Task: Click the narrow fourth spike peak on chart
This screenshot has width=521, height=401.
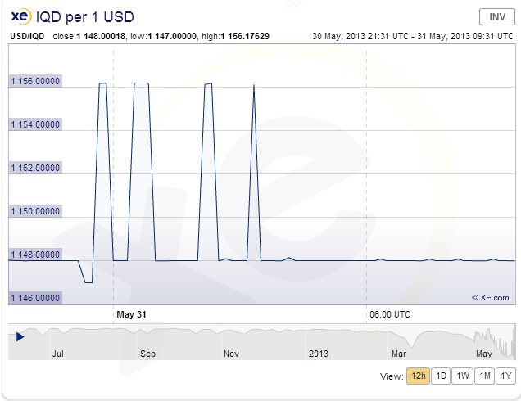Action: point(254,87)
